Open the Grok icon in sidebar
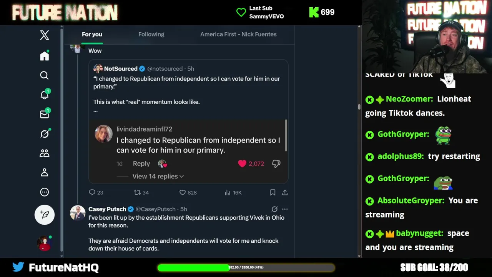The height and width of the screenshot is (277, 492). [x=45, y=134]
